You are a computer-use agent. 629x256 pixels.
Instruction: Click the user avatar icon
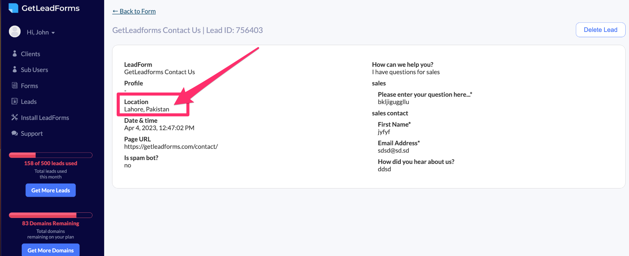click(x=15, y=31)
